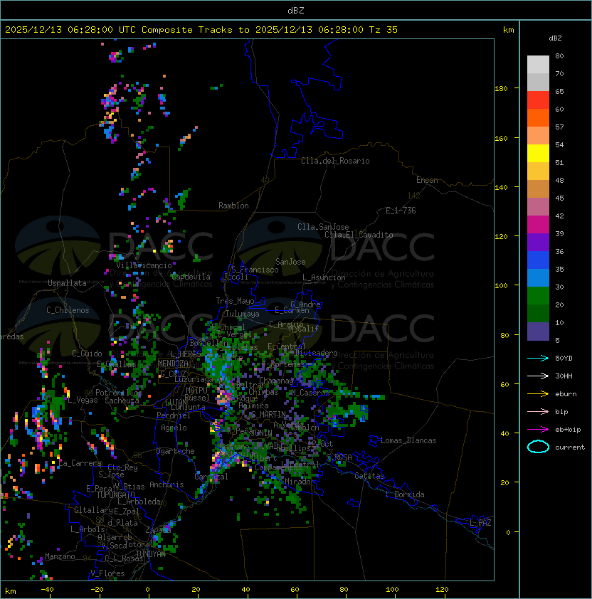Click the 'MAIPU' map label
The height and width of the screenshot is (599, 592).
click(x=196, y=391)
